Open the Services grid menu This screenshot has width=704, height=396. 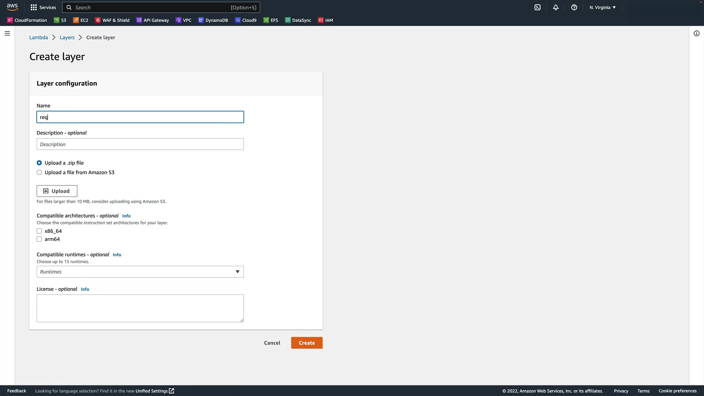click(x=43, y=7)
